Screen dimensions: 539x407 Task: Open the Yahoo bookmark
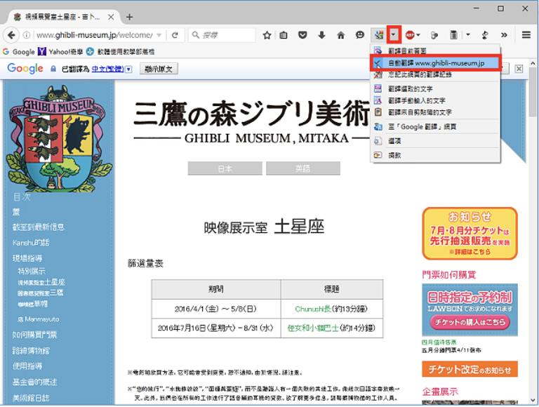click(x=60, y=52)
